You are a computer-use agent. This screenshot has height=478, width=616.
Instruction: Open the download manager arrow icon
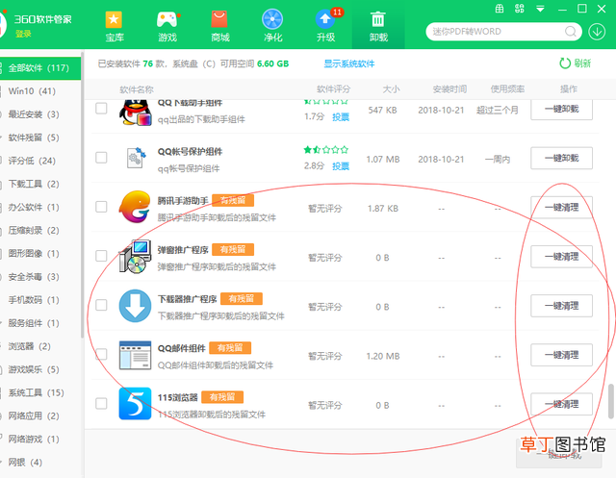pos(597,32)
